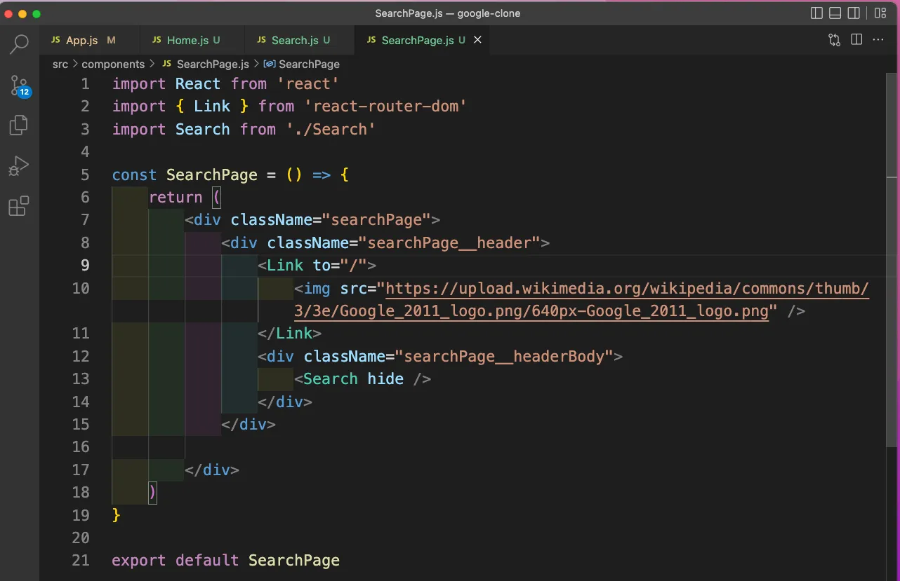Switch to Home.js tab
Viewport: 900px width, 581px height.
tap(193, 41)
